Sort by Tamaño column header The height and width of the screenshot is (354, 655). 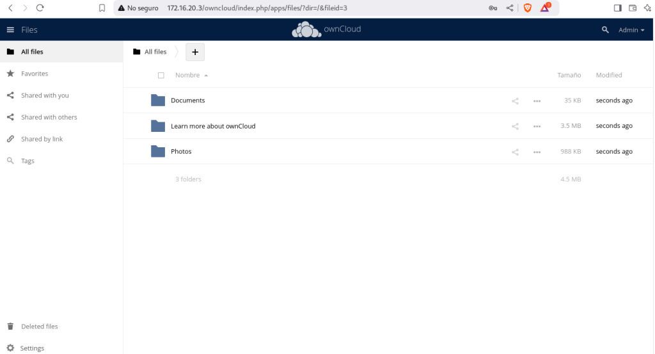click(569, 76)
